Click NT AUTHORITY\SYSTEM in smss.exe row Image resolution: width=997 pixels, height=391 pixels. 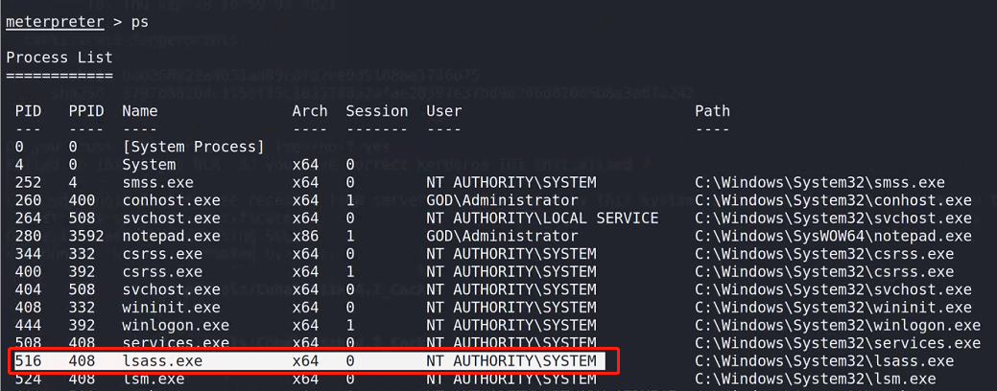pos(511,183)
